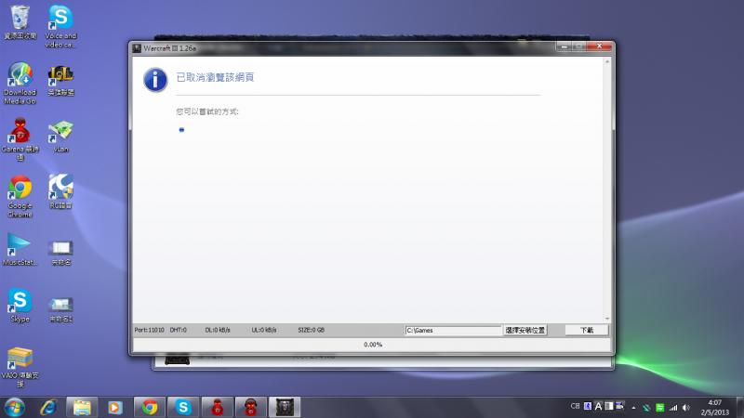This screenshot has width=744, height=418.
Task: Minimize the Warcraft III 1.26a window
Action: click(x=564, y=46)
